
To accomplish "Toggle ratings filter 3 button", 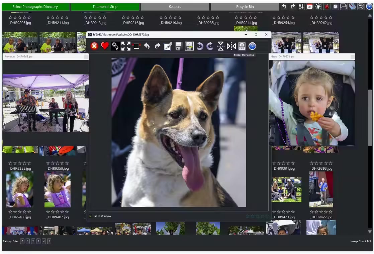I will click(x=38, y=241).
